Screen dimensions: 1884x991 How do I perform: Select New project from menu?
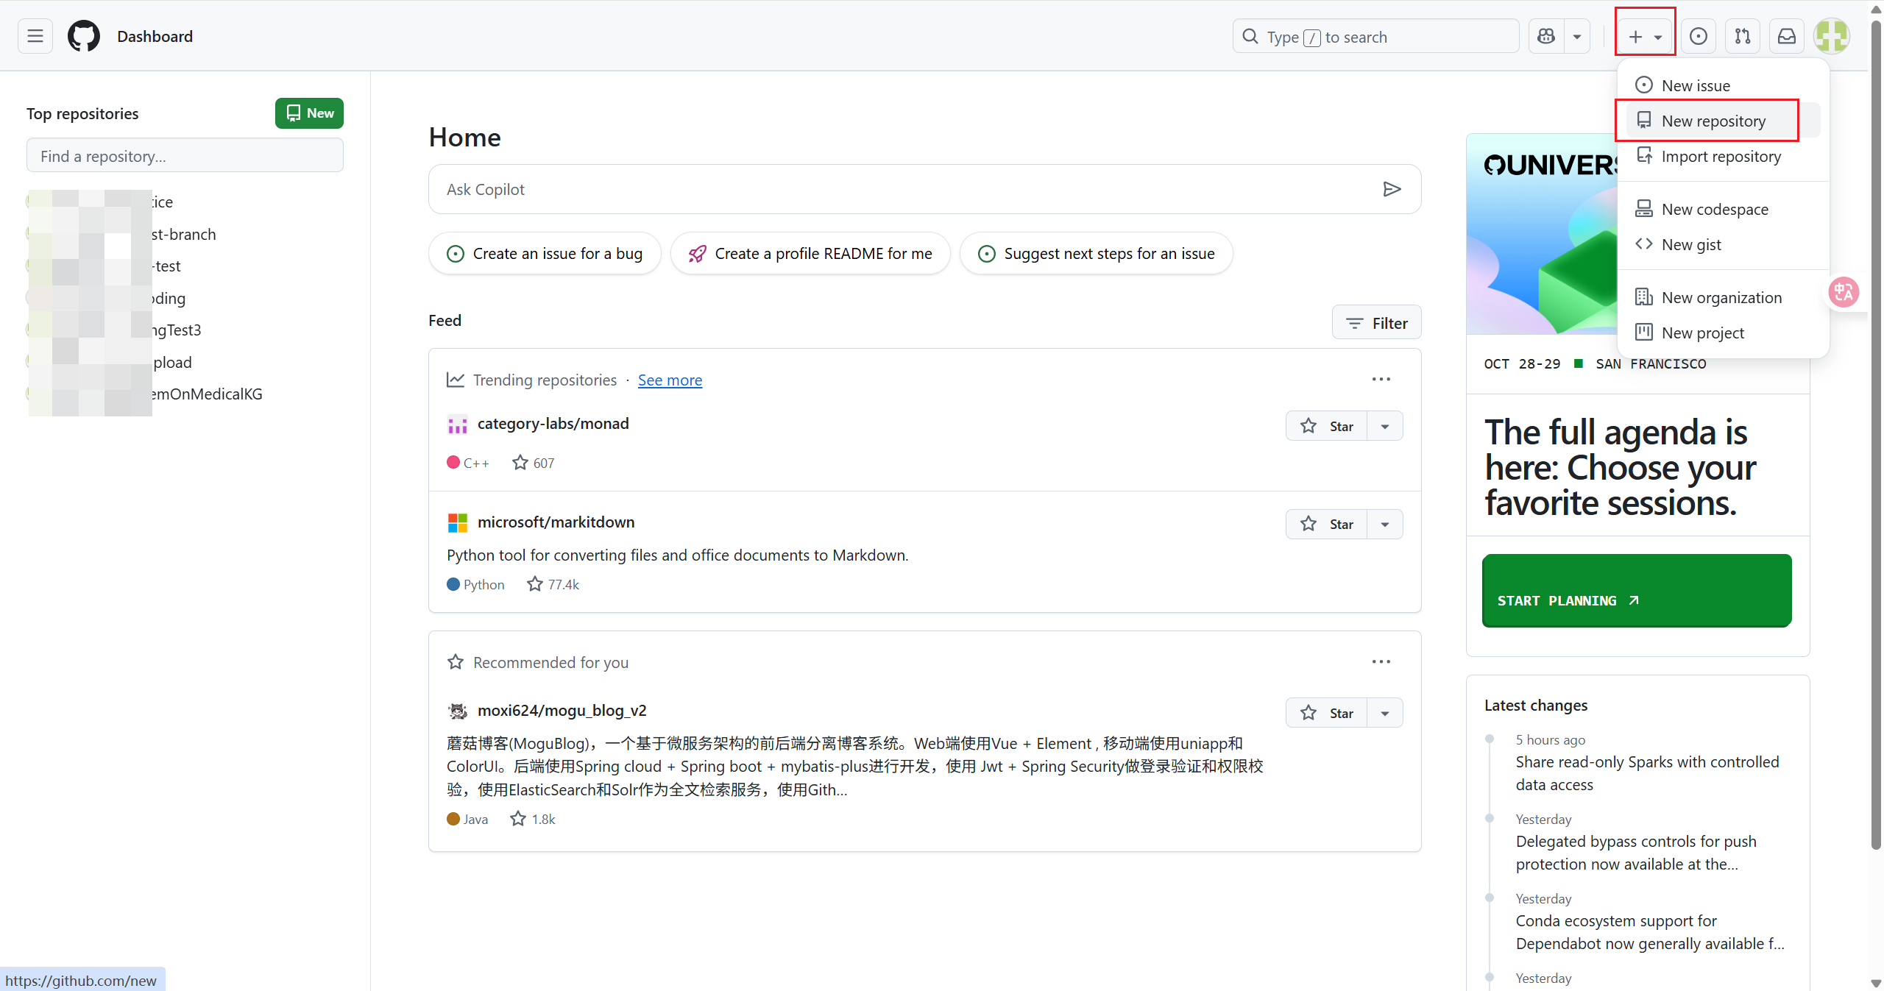pos(1722,333)
